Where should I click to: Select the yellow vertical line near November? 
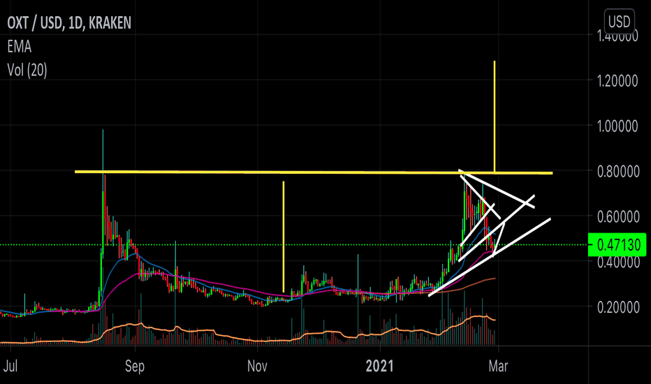coord(284,237)
